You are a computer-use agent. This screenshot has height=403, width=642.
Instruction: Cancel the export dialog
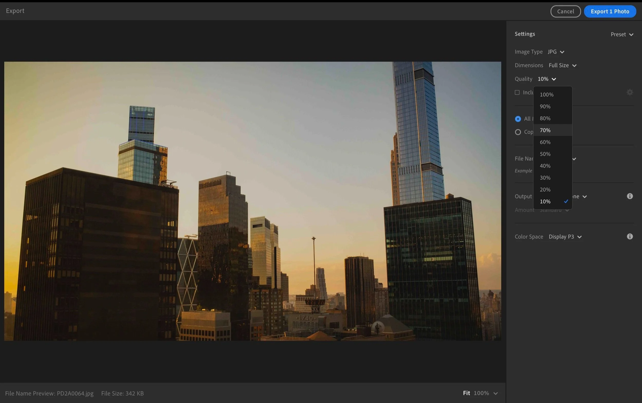tap(565, 11)
